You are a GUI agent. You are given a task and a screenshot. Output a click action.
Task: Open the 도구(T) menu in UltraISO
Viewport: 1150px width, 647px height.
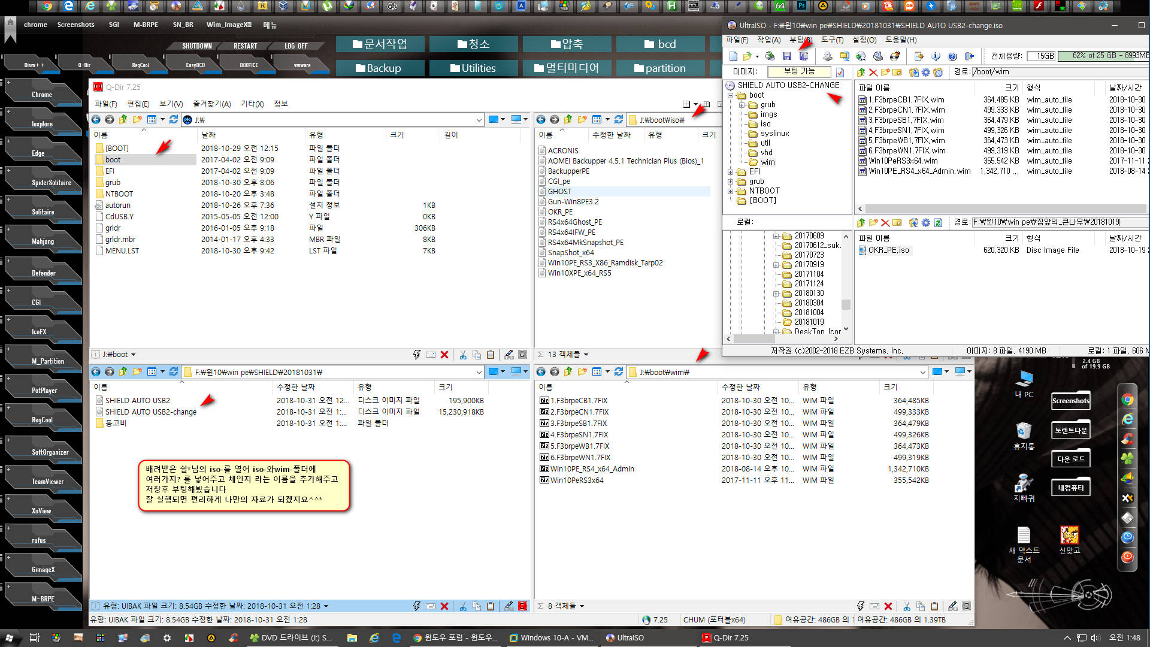coord(832,40)
